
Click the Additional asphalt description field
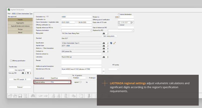pyautogui.click(x=81, y=66)
